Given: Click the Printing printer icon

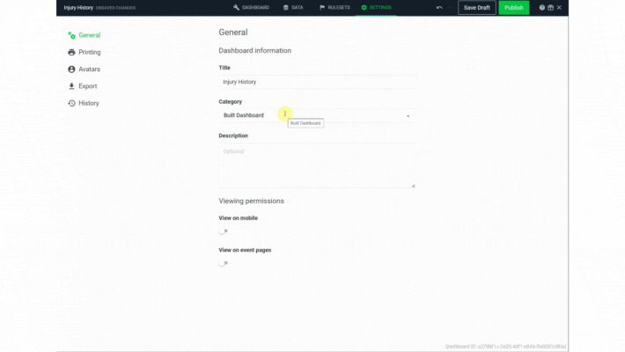Looking at the screenshot, I should tap(71, 52).
